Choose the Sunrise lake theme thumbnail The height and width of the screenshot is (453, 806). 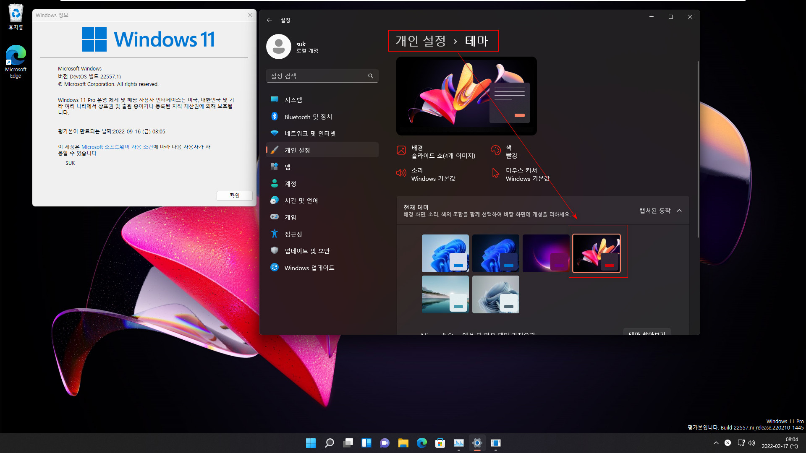point(445,294)
